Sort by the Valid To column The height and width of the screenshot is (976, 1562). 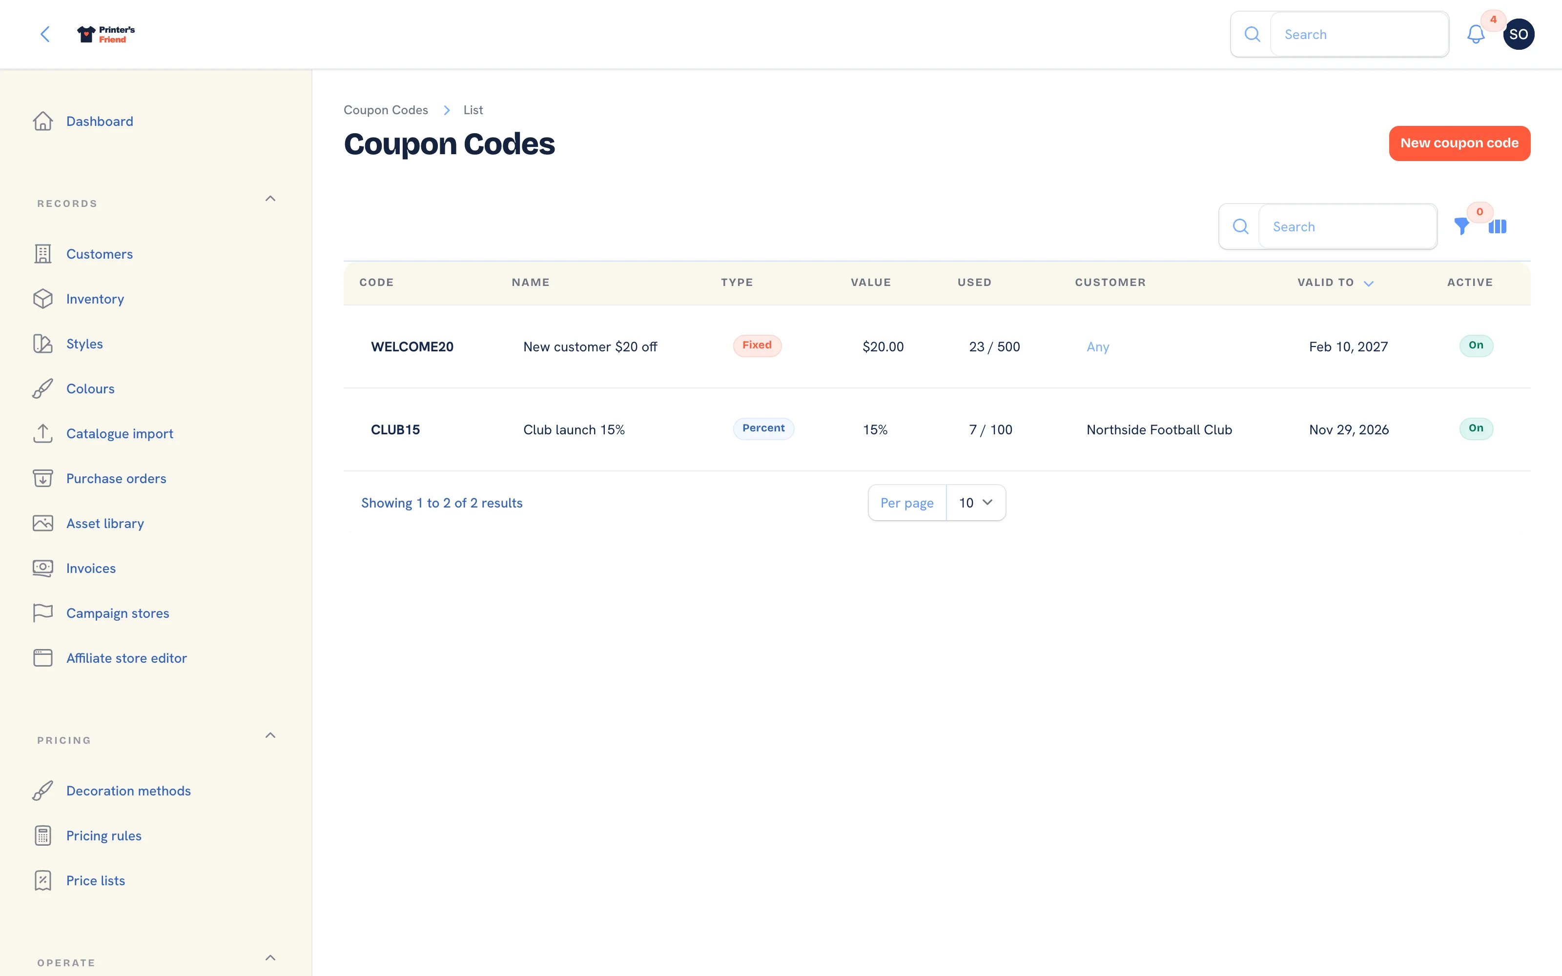1335,283
